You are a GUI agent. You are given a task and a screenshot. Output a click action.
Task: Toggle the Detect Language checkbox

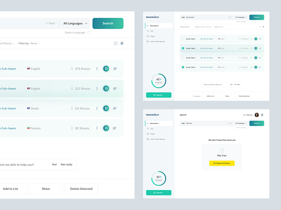tap(89, 32)
